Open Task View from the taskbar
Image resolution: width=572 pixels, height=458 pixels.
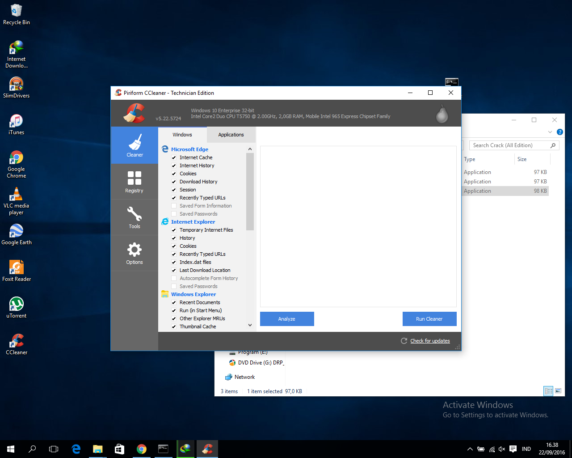[x=54, y=449]
